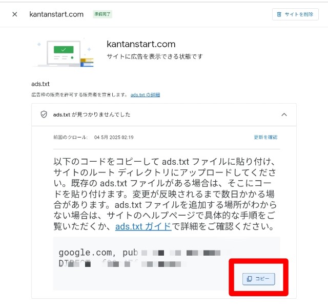Click the 準備完了 status badge
The image size is (328, 308).
(x=102, y=14)
